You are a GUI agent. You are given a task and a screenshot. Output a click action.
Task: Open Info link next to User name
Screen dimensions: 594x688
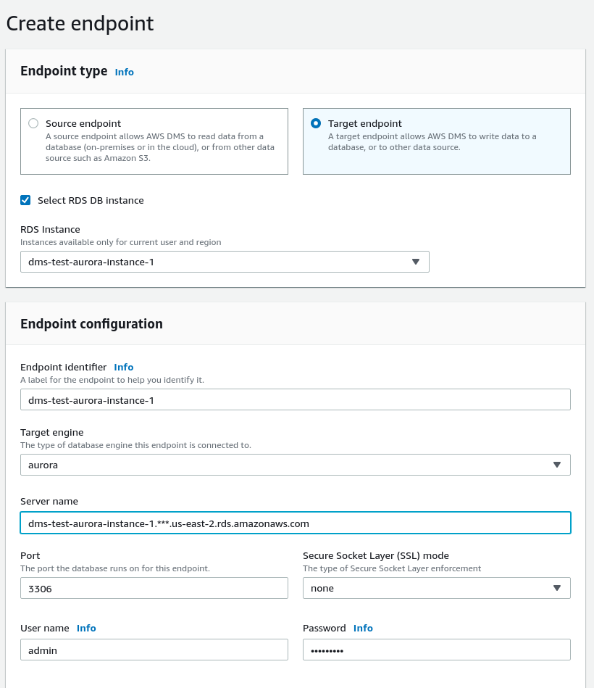coord(86,629)
